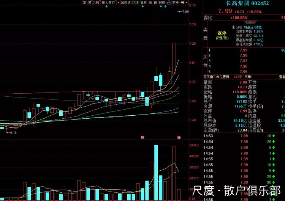Image resolution: width=285 pixels, height=201 pixels.
Task: Click the 涨停 (2连板) status label
Action: 222,36
